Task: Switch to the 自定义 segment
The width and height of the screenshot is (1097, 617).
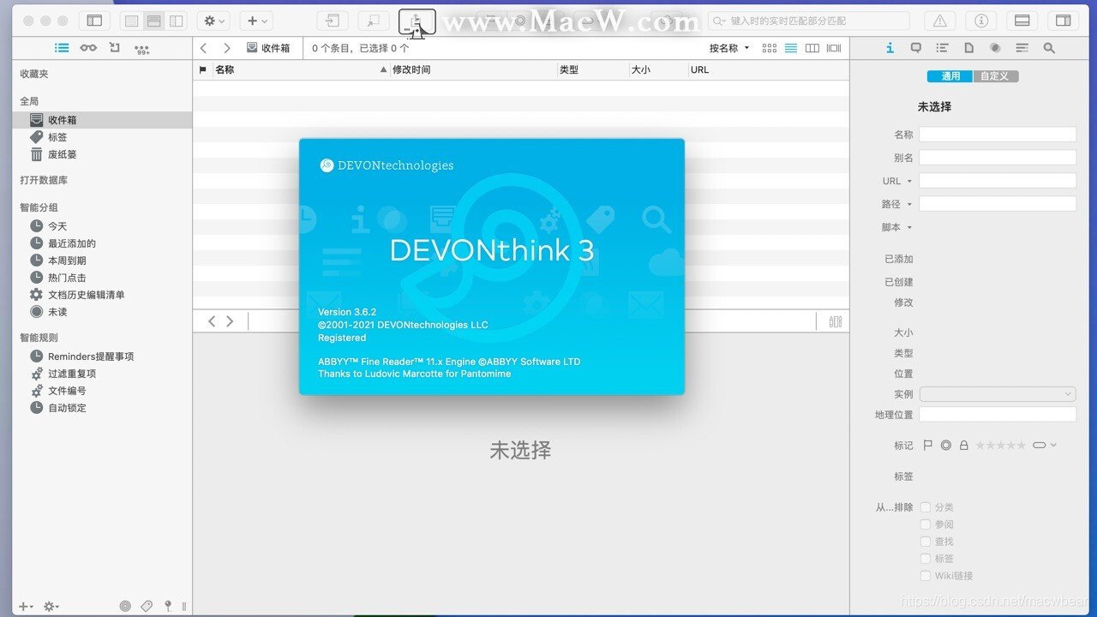Action: click(x=996, y=76)
